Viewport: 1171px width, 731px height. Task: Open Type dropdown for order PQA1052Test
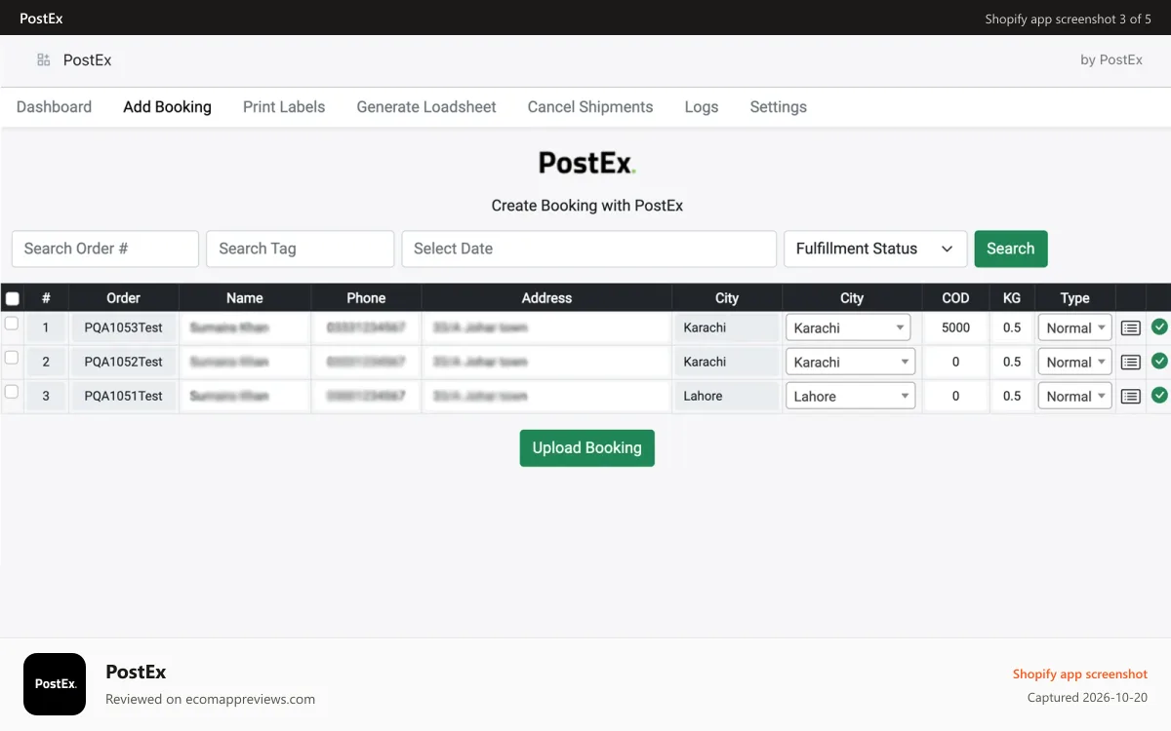[1074, 362]
